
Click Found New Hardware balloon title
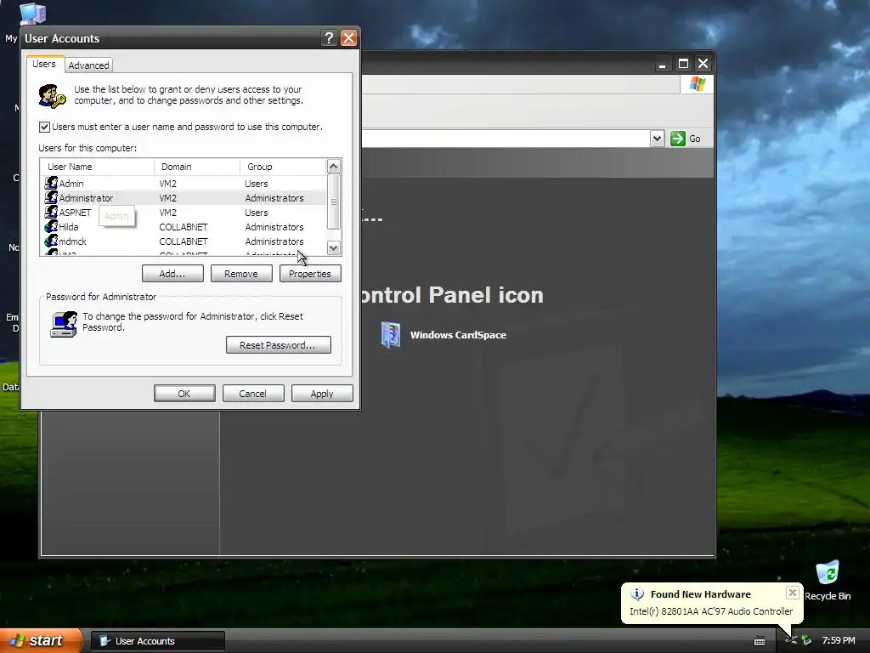pos(700,594)
